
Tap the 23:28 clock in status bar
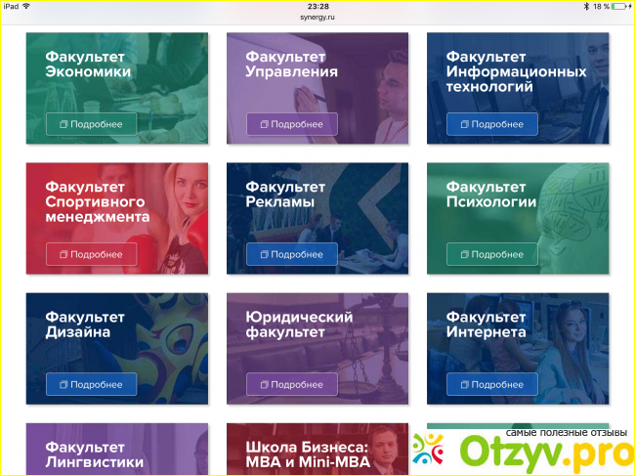click(317, 6)
